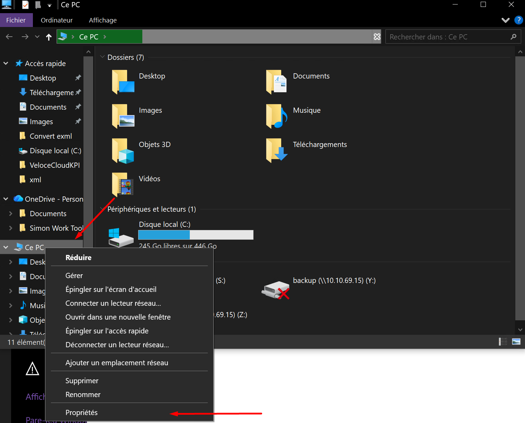
Task: Select the Téléchargements folder in the Dossiers group
Action: 306,150
